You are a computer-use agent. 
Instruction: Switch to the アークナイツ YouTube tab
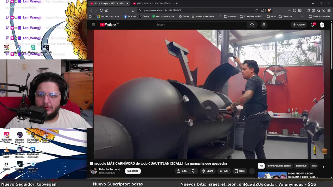(152, 3)
